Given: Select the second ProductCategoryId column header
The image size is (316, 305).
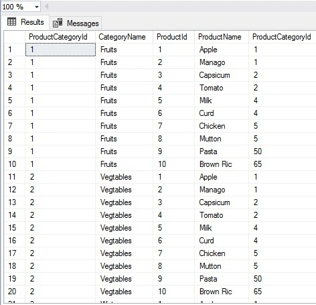Looking at the screenshot, I should (x=282, y=37).
